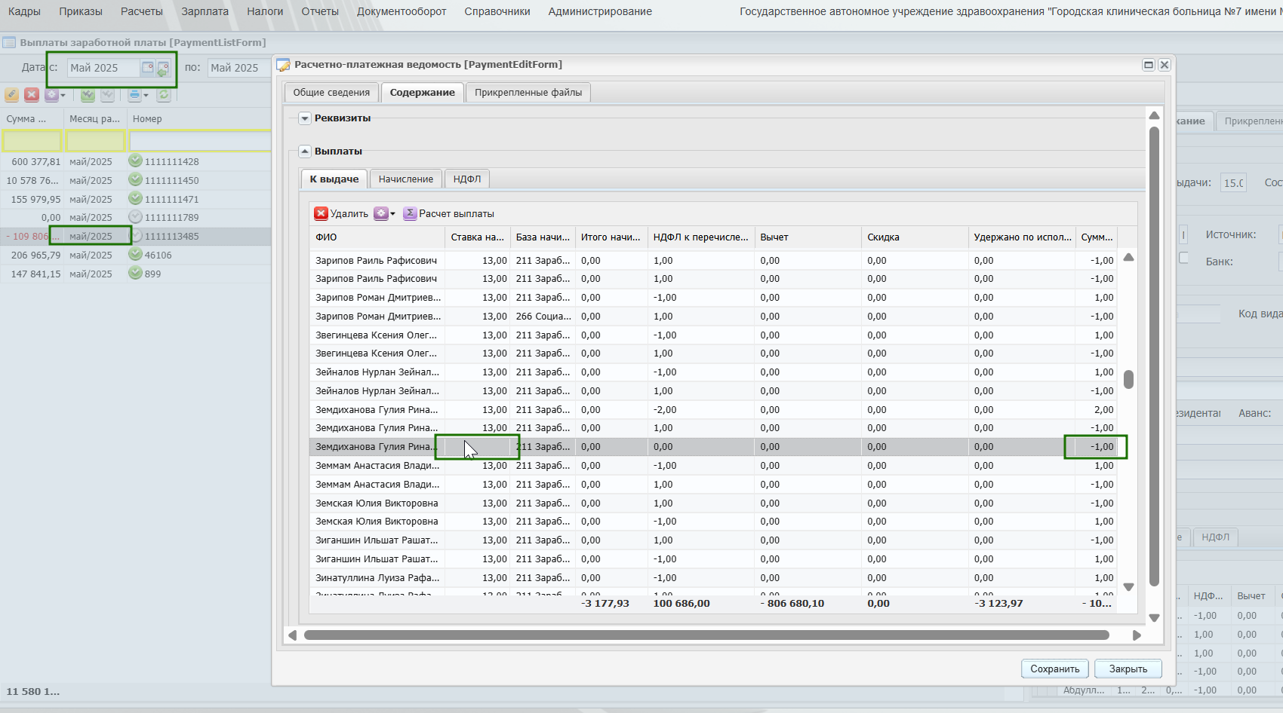The width and height of the screenshot is (1283, 713).
Task: Click the Номер column filter field
Action: pos(200,141)
